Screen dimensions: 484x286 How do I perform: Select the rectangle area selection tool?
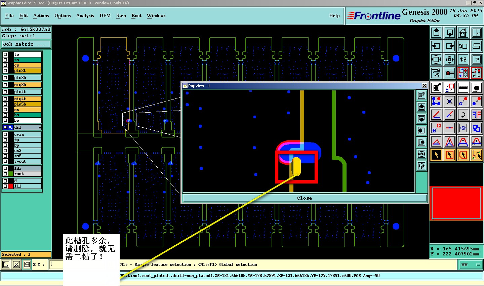450,155
